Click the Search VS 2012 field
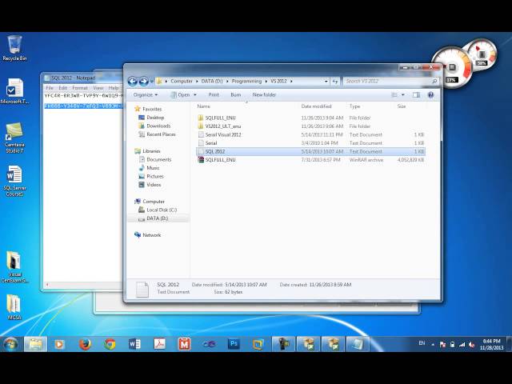Viewport: 512px width, 384px height. pos(387,82)
